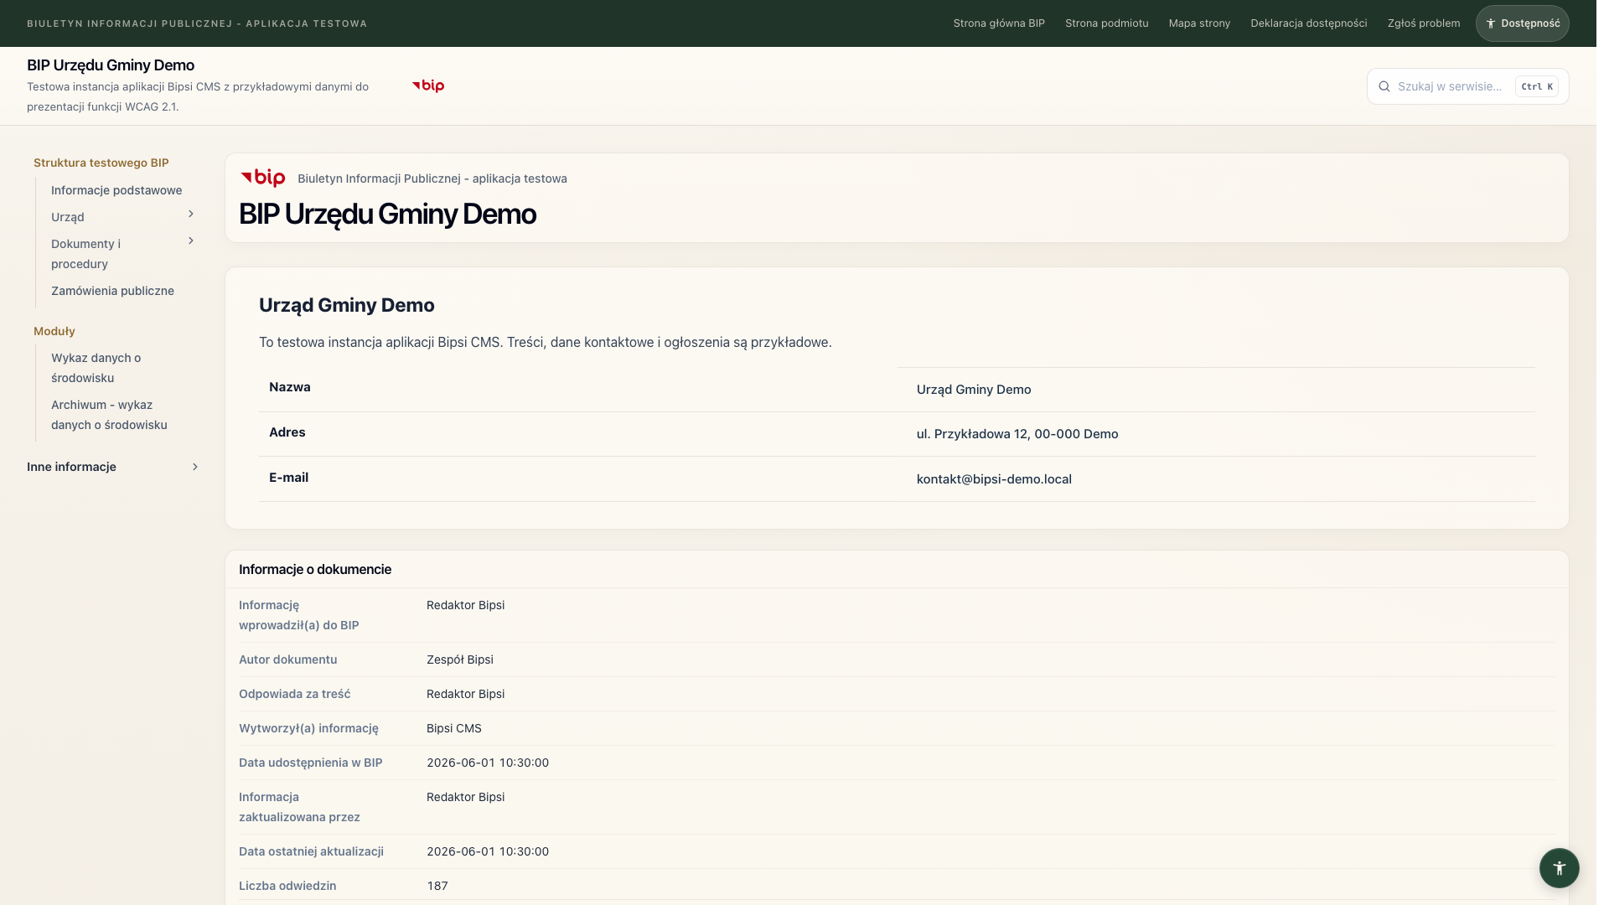Click the email kontakt@bipsi-demo.local
The width and height of the screenshot is (1609, 905).
click(x=994, y=479)
